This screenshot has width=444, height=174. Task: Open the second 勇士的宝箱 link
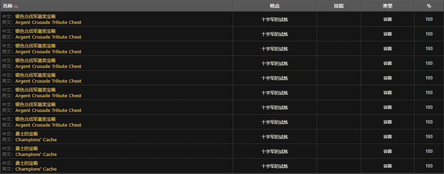tap(26, 148)
